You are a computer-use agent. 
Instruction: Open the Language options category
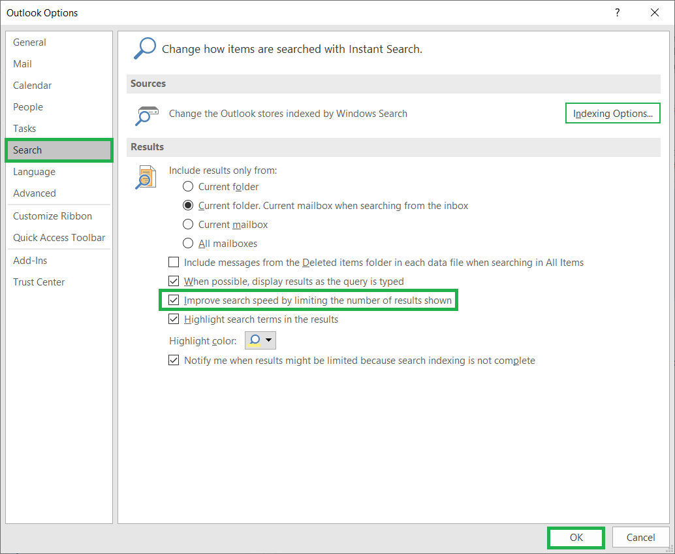(x=59, y=171)
